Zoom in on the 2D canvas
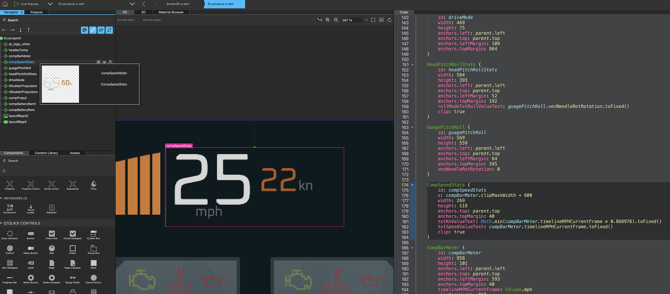Screen dimensions: 670x294 click(x=328, y=20)
